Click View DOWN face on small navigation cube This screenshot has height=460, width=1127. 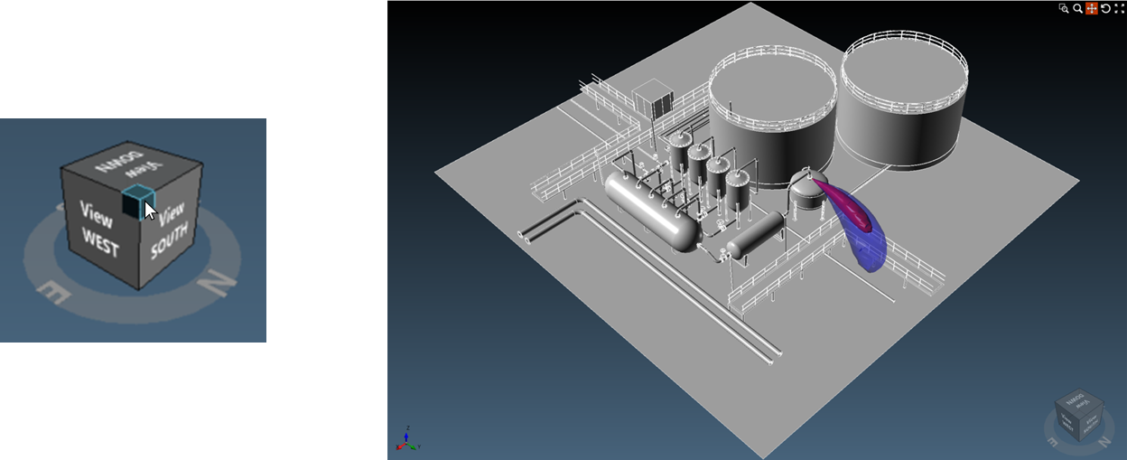coord(1078,400)
